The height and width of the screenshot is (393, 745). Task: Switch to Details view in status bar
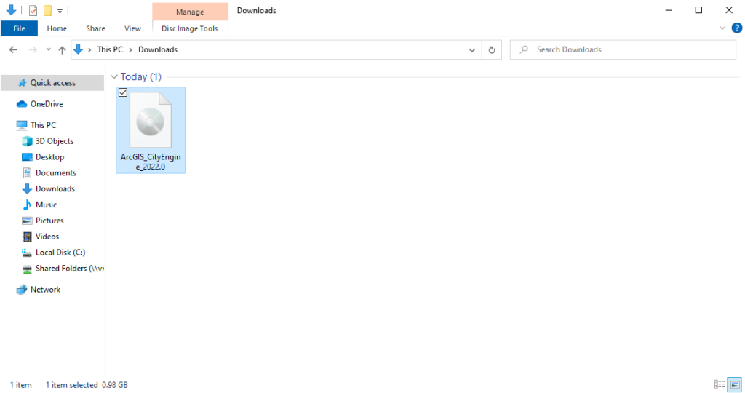point(720,384)
